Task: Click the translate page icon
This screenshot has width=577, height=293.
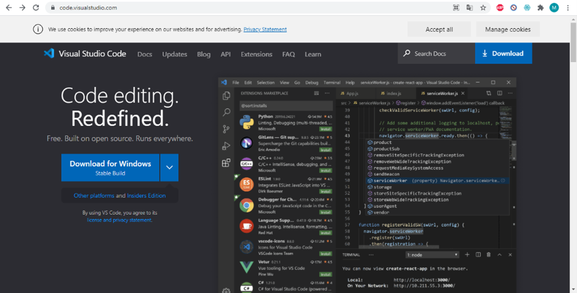Action: (x=469, y=8)
